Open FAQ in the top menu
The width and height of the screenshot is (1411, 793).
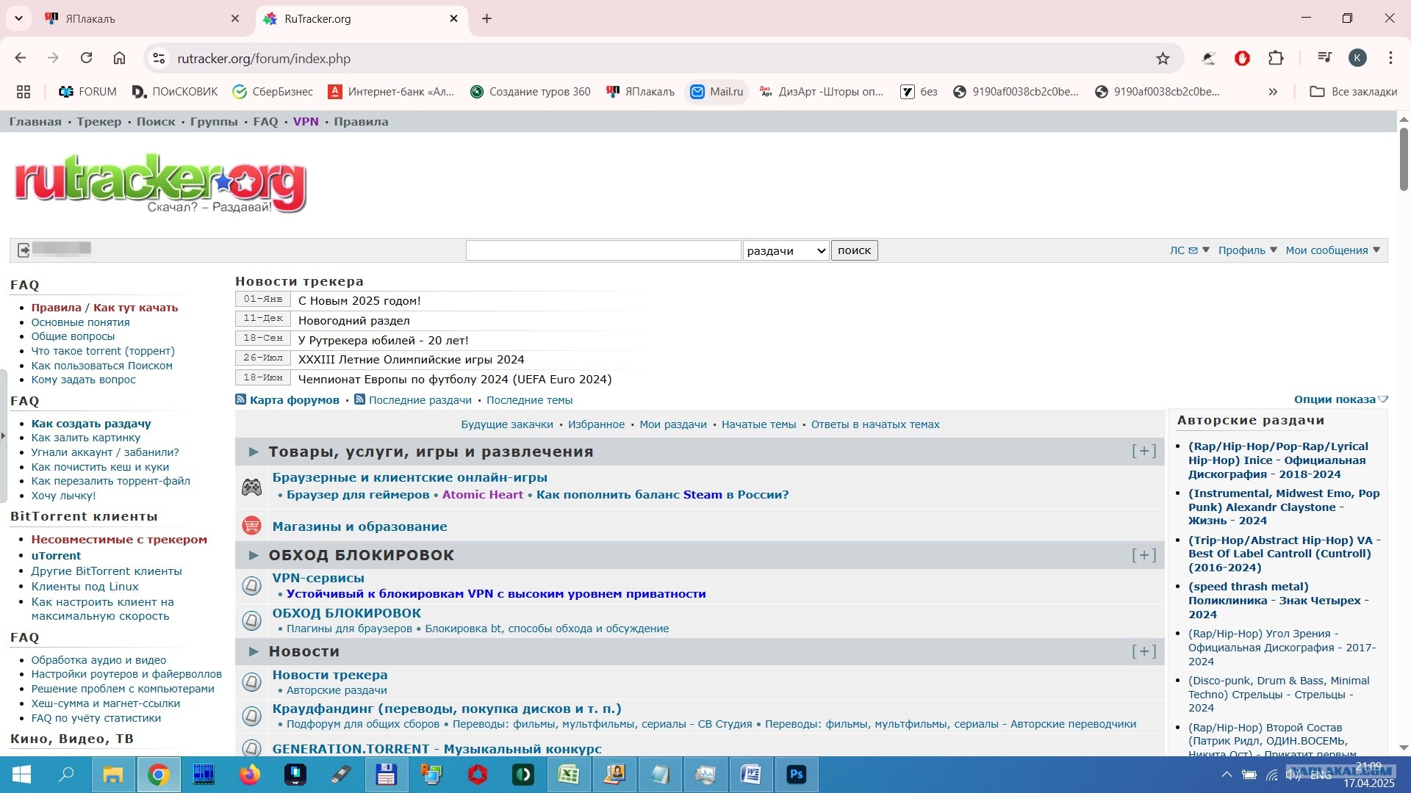coord(265,122)
